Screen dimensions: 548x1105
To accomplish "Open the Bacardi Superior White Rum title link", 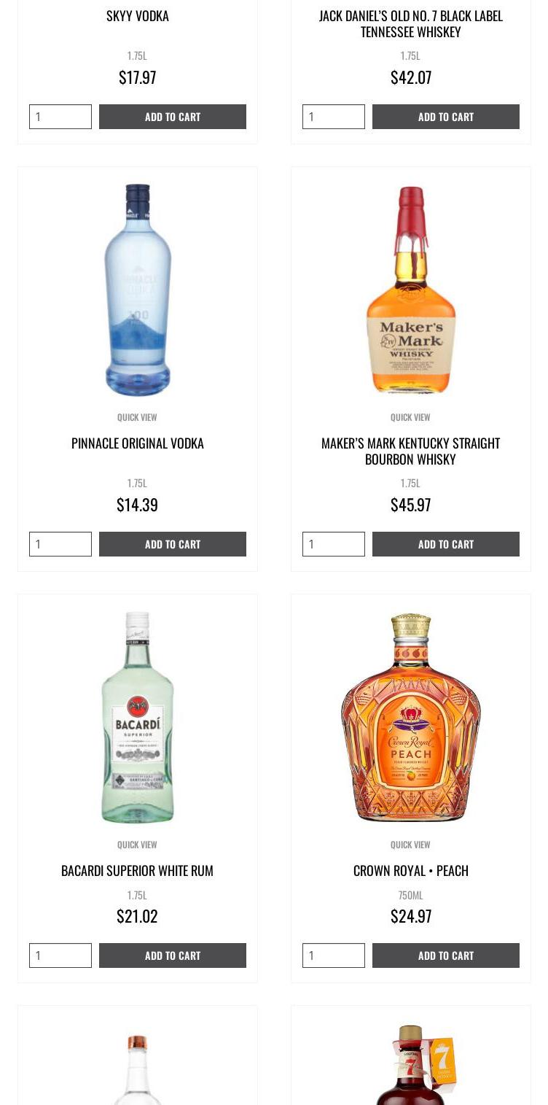I will point(137,871).
